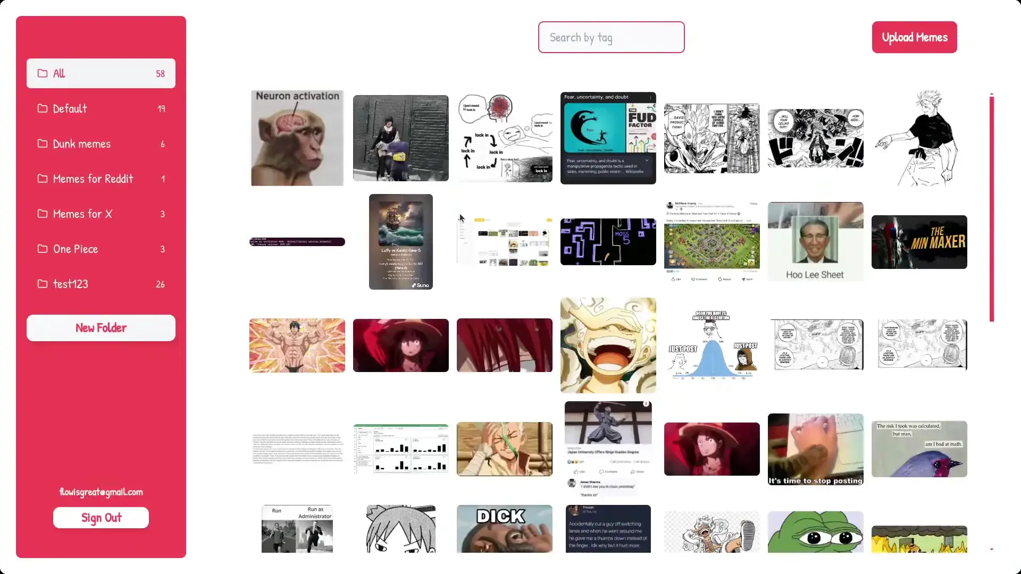Click the vertical scrollbar thumb
This screenshot has height=574, width=1021.
[992, 208]
